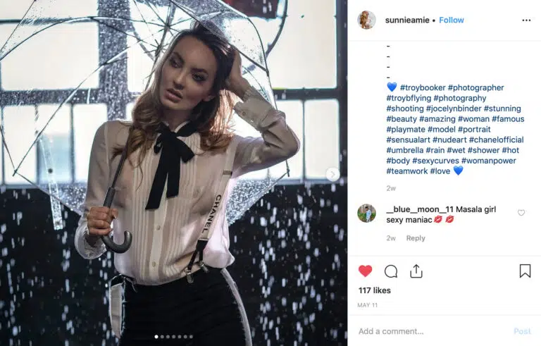Submit comment with Post button
This screenshot has height=346, width=541.
522,331
